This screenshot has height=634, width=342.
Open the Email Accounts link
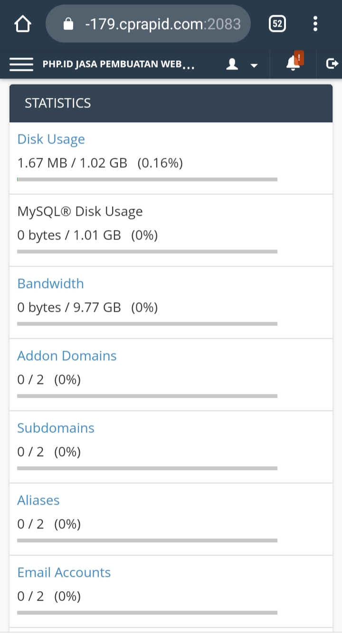point(64,573)
